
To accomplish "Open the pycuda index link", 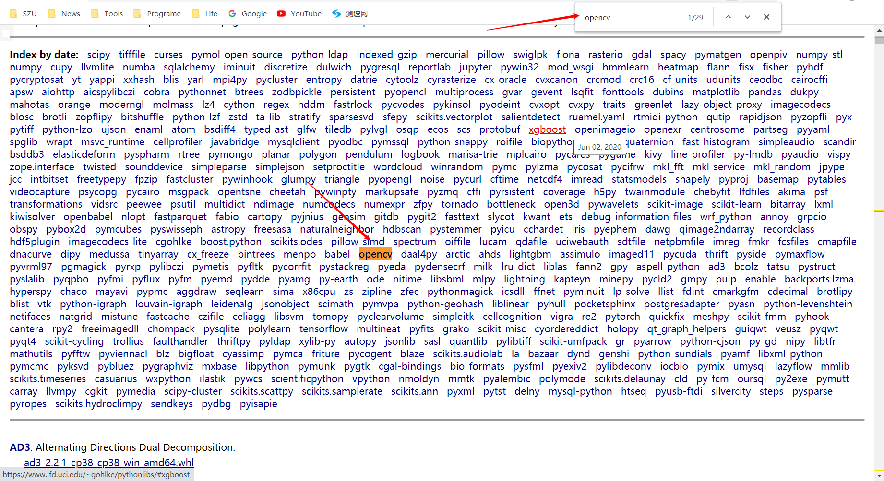I will coord(680,254).
